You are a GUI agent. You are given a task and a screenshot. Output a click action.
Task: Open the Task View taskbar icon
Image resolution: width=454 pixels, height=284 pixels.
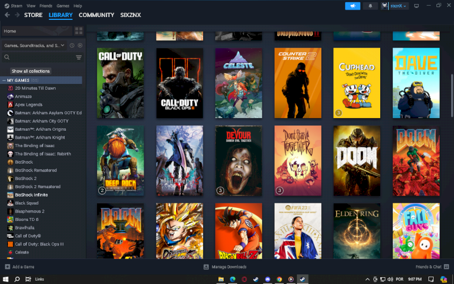(x=28, y=279)
